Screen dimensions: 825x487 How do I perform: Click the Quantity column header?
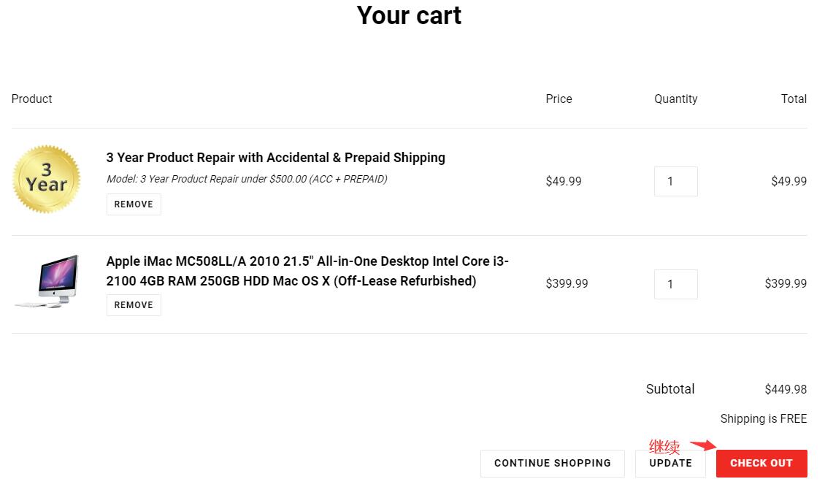coord(675,99)
